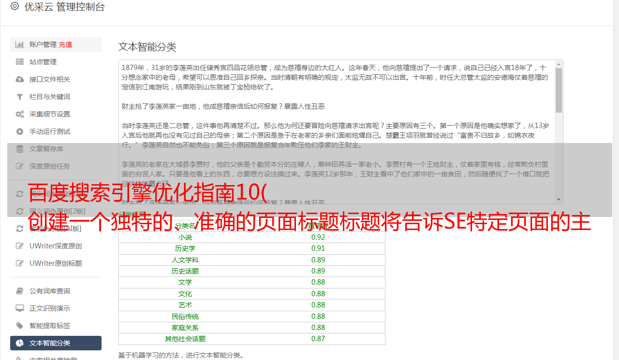Click the edit icon for 深度原创任务
The height and width of the screenshot is (360, 619).
[x=19, y=166]
